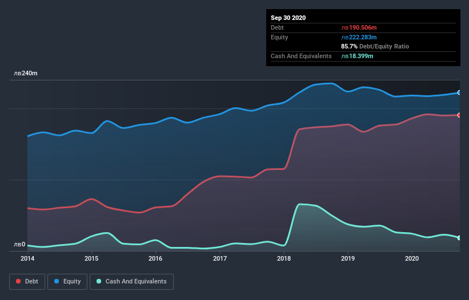469x300 pixels.
Task: Select the 2014 x-axis label
Action: (x=27, y=258)
